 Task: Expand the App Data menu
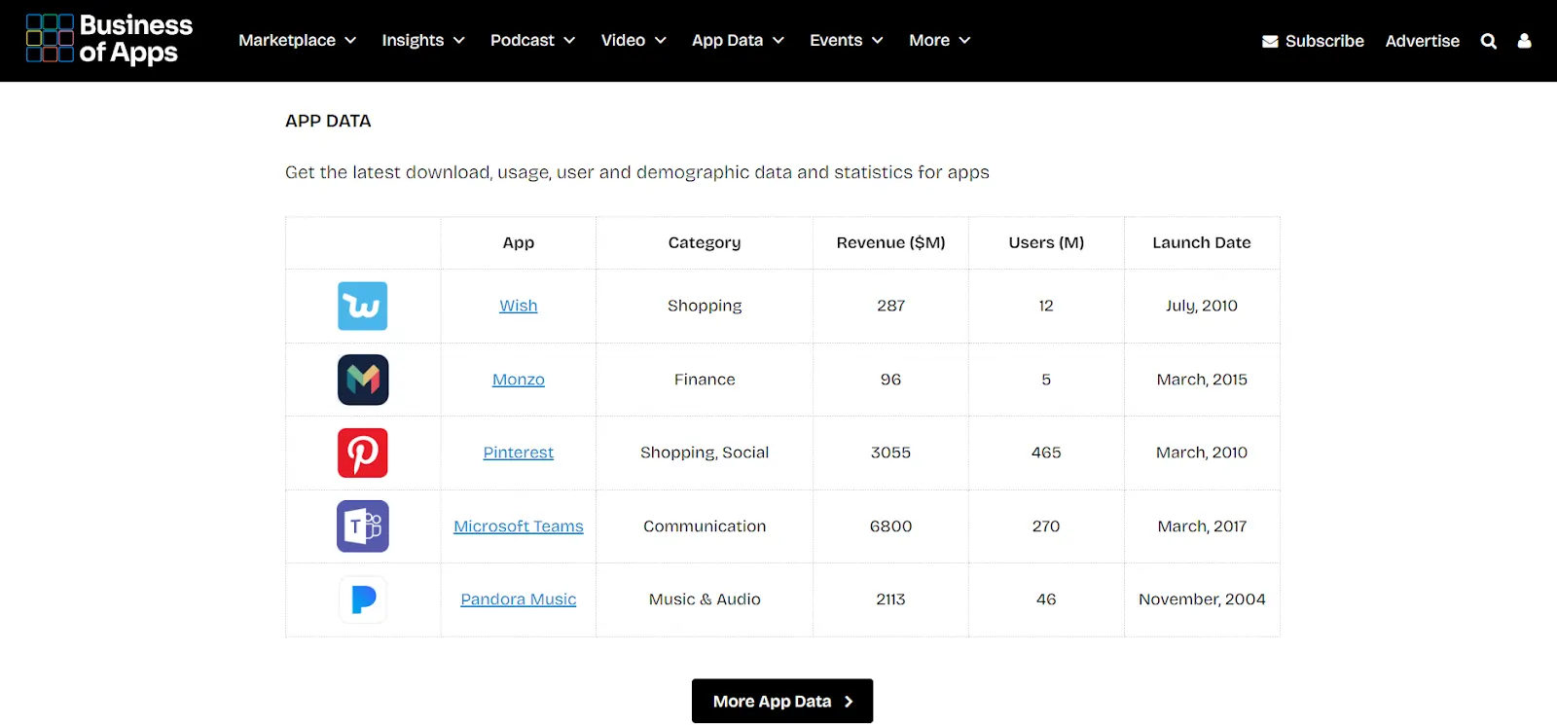click(739, 40)
